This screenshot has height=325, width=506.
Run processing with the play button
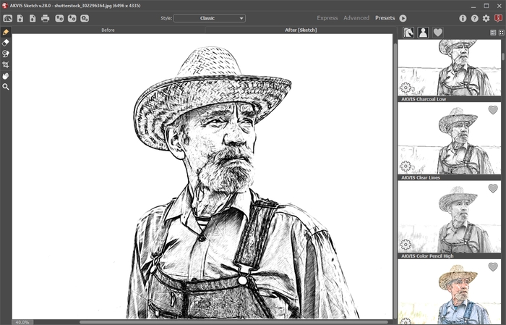403,18
